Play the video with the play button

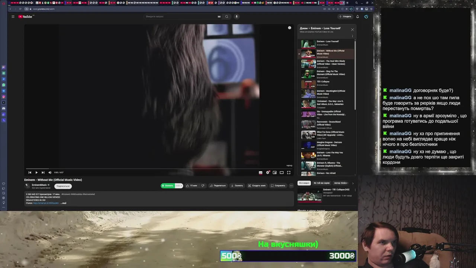pos(36,172)
